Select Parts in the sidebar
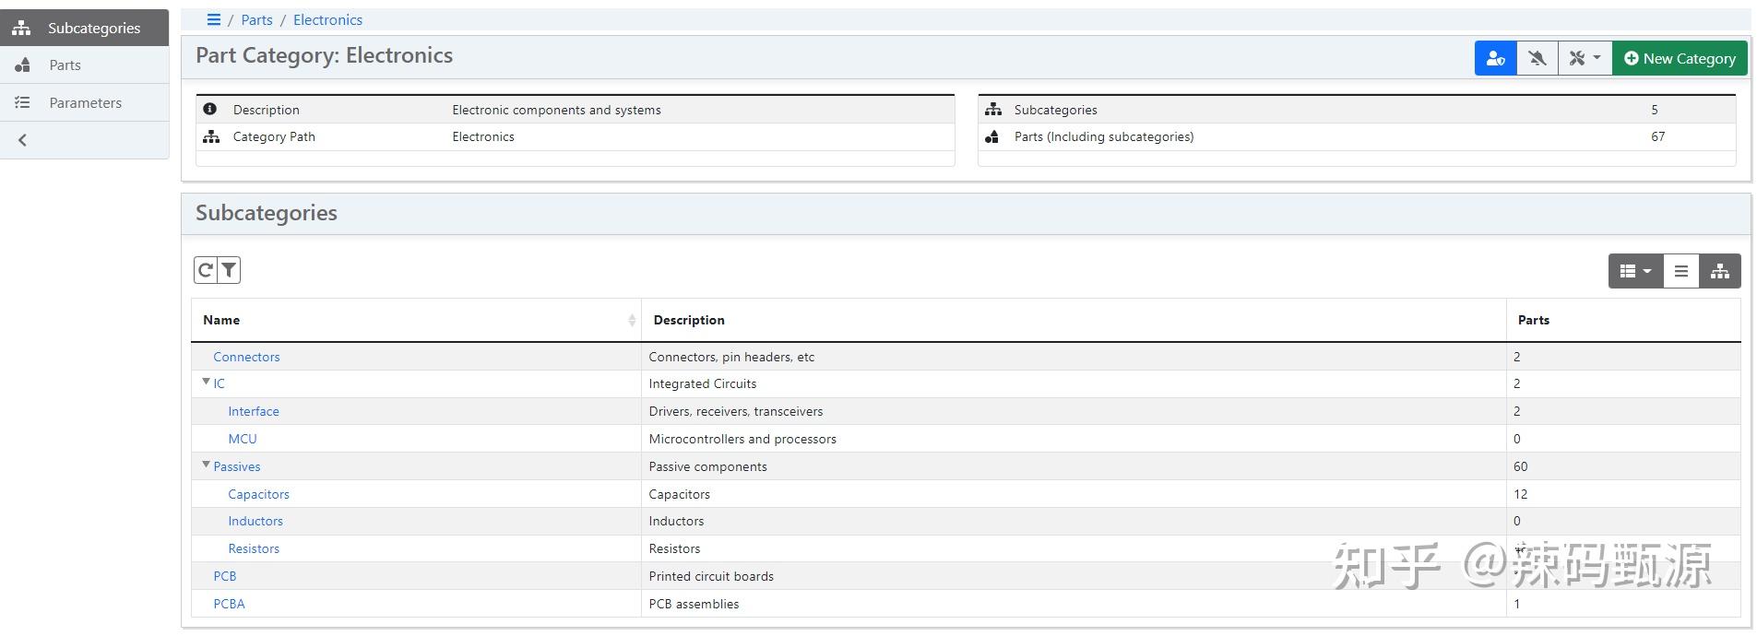 pyautogui.click(x=65, y=65)
